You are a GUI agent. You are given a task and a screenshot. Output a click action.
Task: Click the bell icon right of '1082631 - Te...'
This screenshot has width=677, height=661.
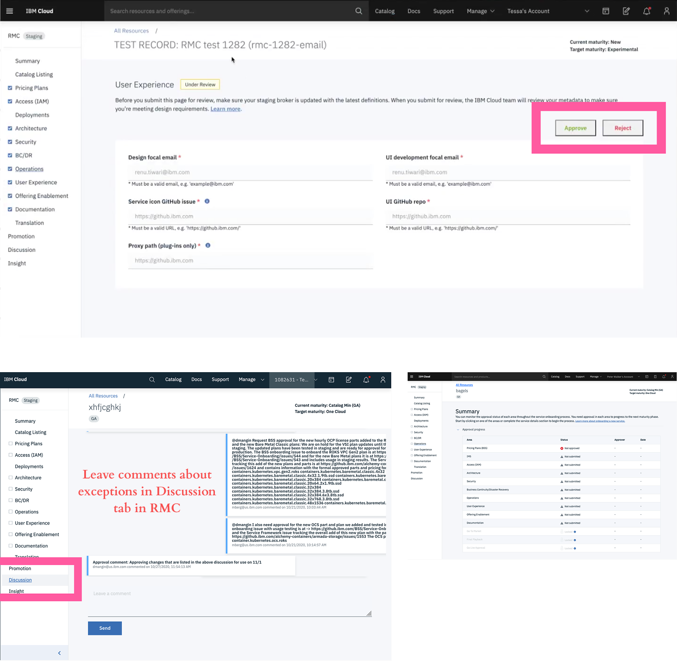366,380
